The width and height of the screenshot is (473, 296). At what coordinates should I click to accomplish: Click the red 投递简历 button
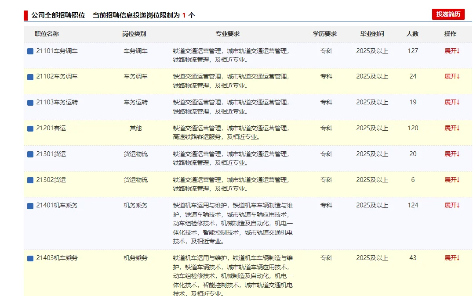tap(449, 14)
